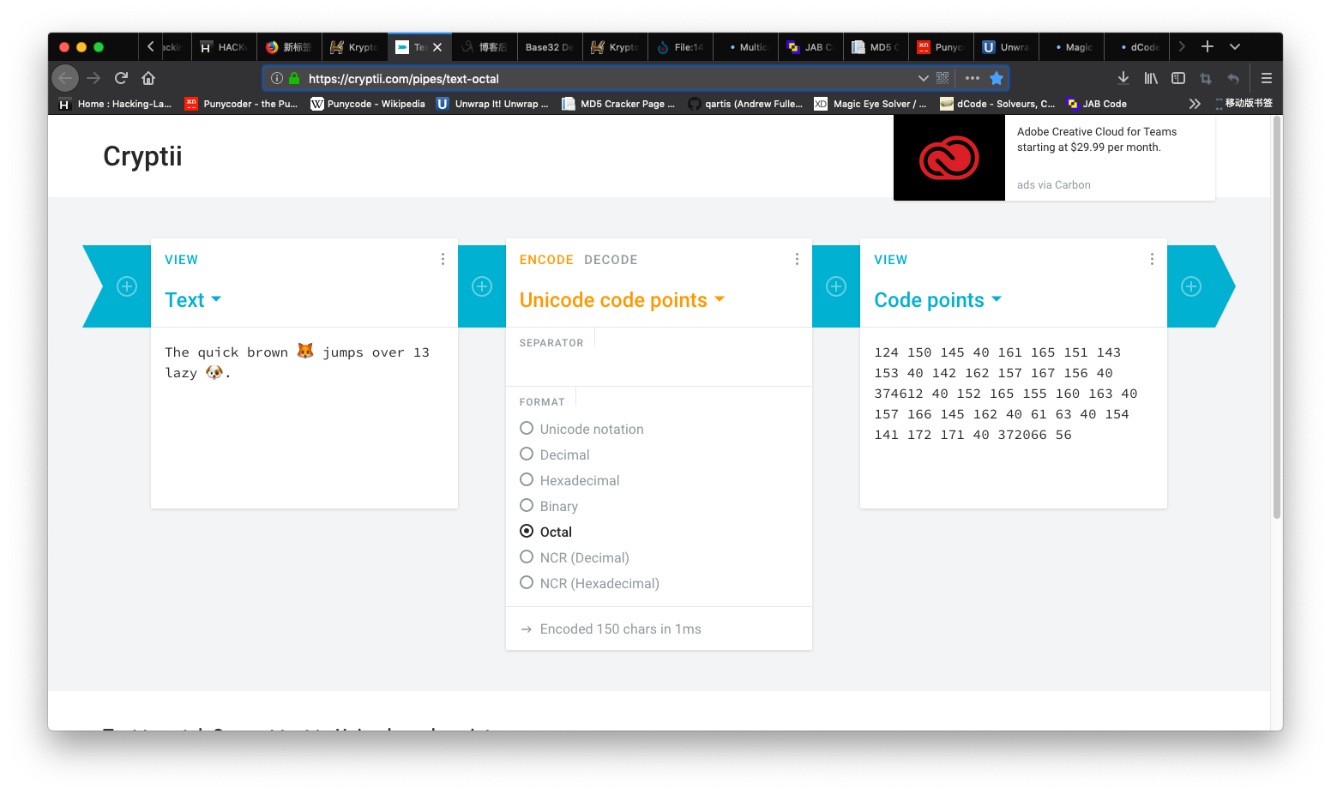Add a brick between encoder and Code points view
Screen dimensions: 1331x794
click(836, 286)
